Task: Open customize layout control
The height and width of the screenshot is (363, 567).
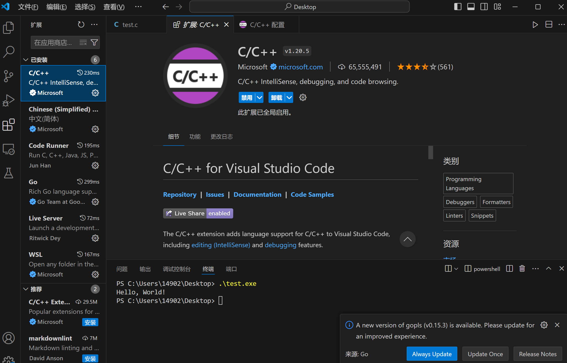Action: click(497, 7)
